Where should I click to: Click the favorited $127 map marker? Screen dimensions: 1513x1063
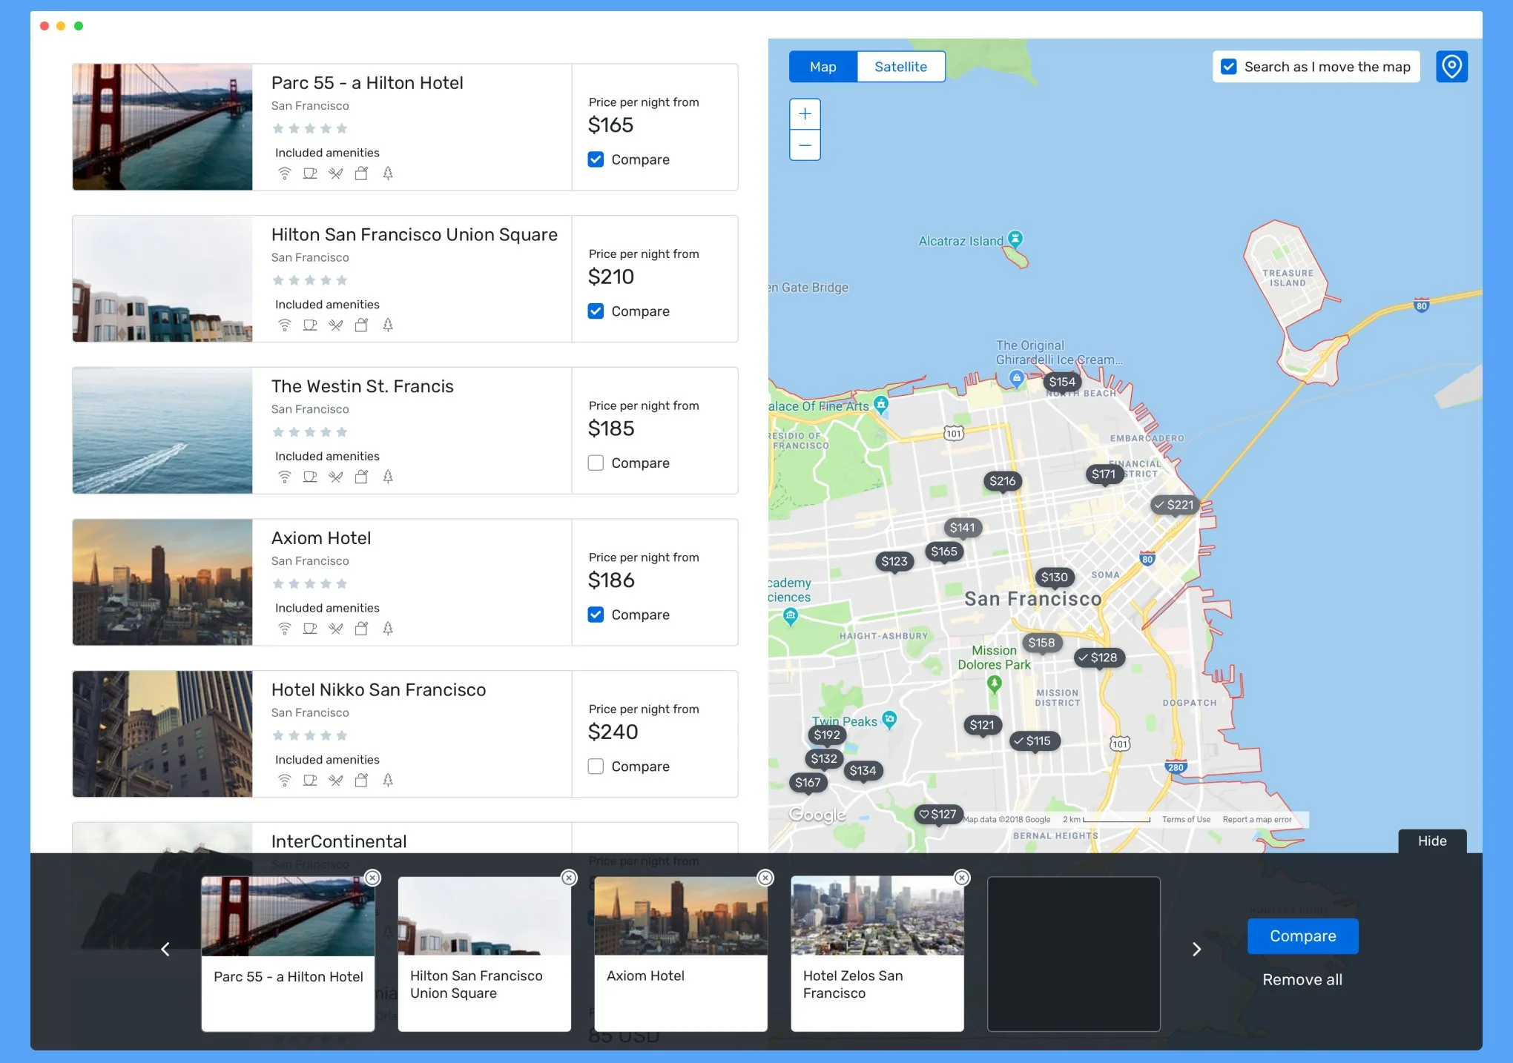(938, 814)
